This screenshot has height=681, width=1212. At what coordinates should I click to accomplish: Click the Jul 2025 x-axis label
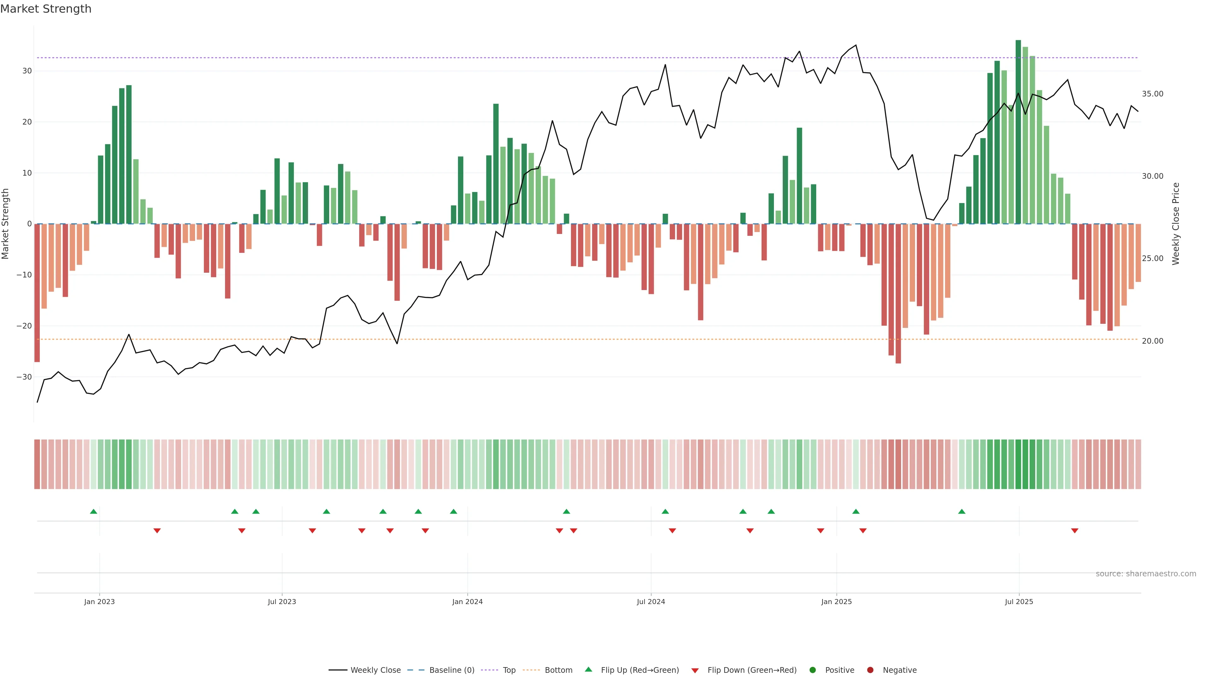[1019, 602]
